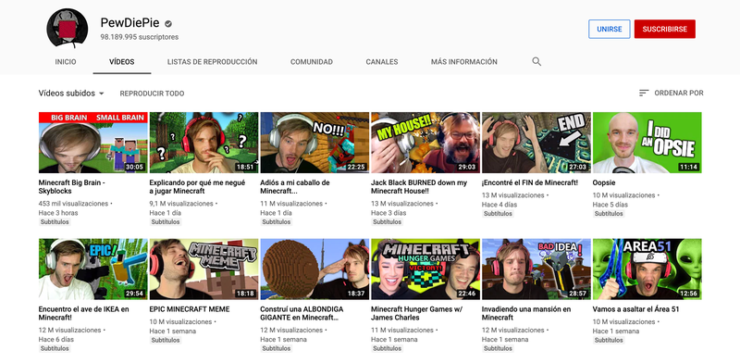Open the EPIC! IKEA bird thumbnail

[93, 269]
